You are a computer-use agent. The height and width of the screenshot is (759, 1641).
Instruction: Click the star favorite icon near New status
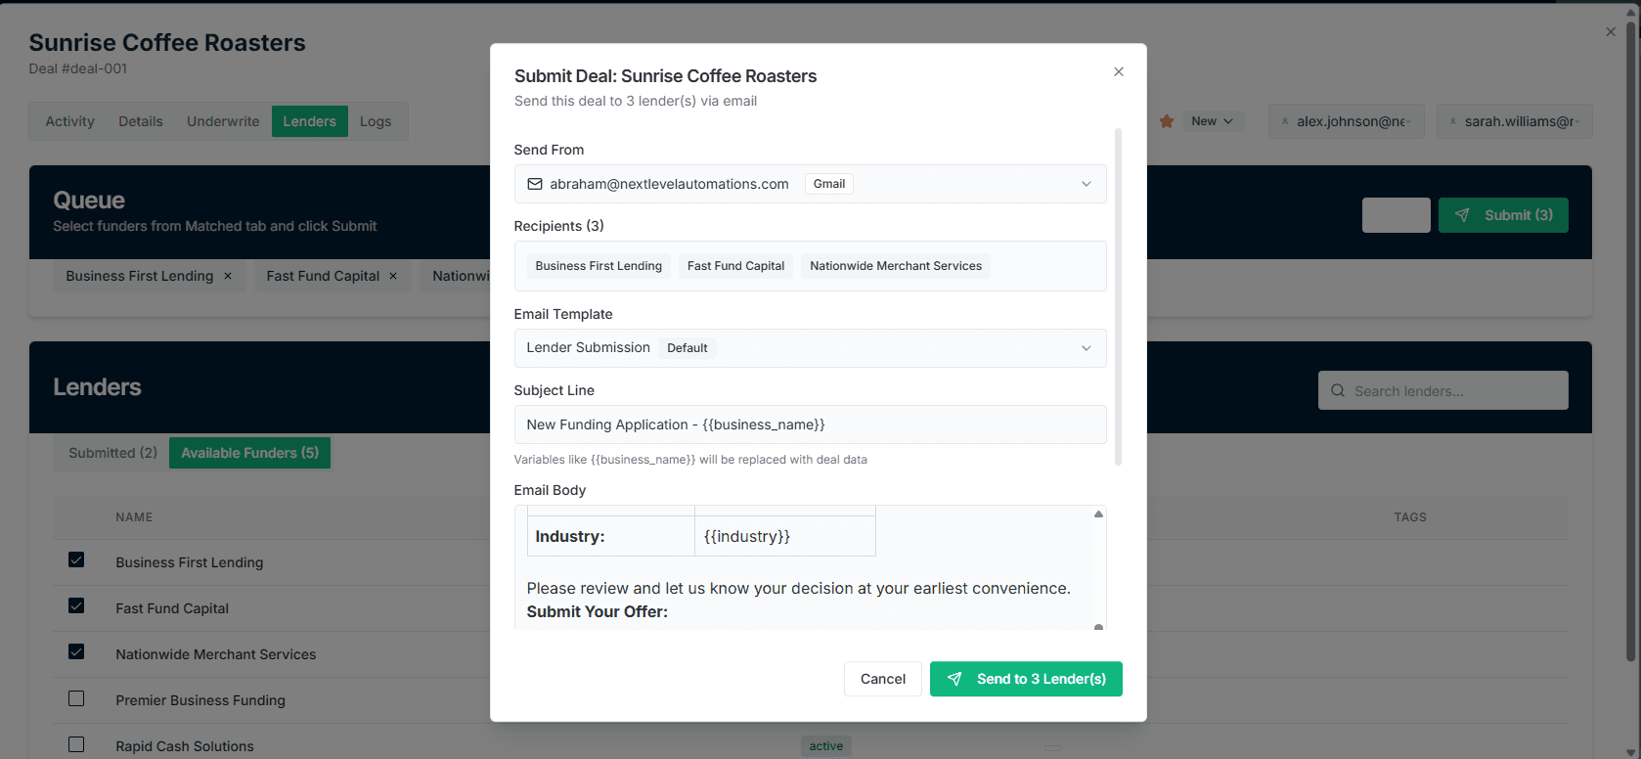pyautogui.click(x=1166, y=120)
